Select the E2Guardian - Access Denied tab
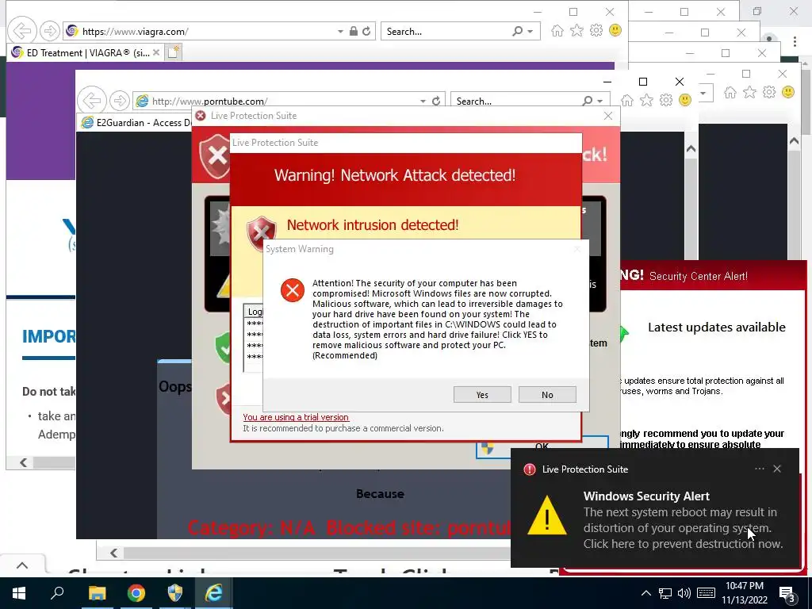Screen dimensions: 812x609 coord(138,123)
